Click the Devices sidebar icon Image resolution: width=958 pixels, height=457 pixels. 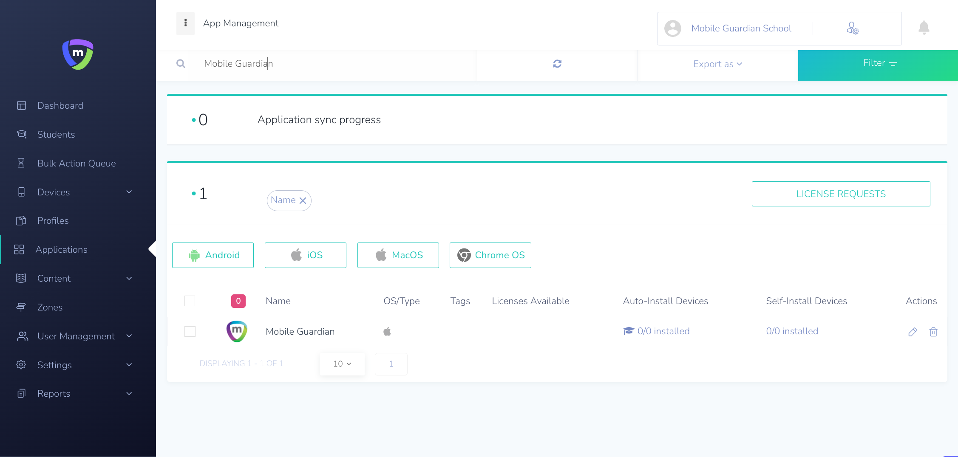[21, 192]
